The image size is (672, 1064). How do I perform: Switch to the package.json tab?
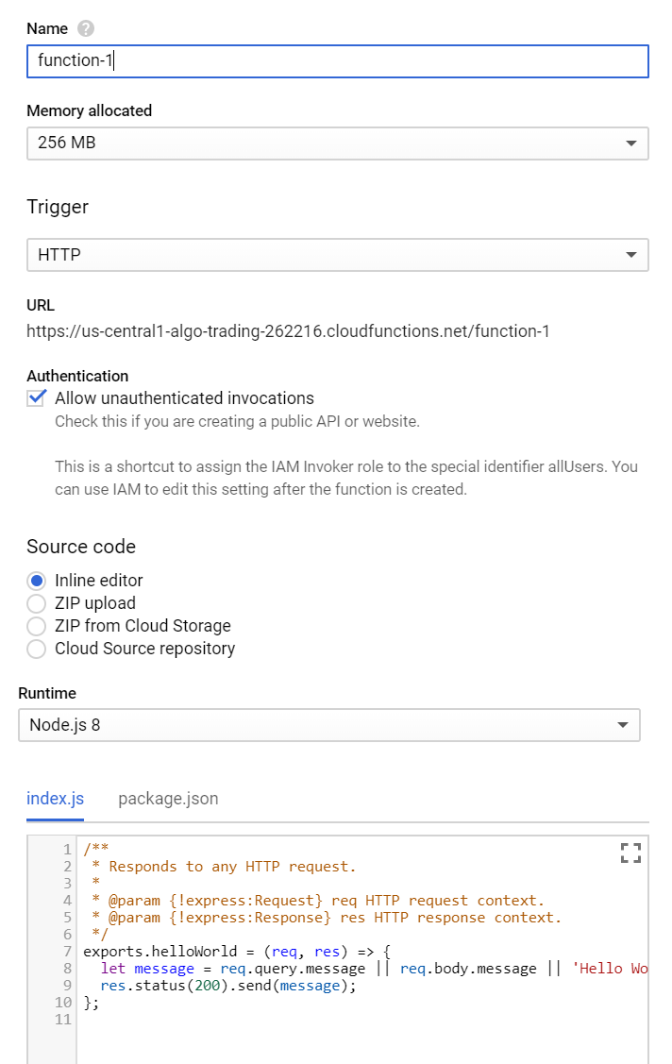[168, 798]
